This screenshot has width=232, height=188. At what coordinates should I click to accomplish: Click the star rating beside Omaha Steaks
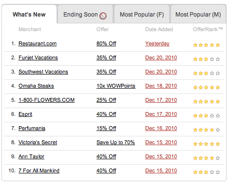coord(207,87)
